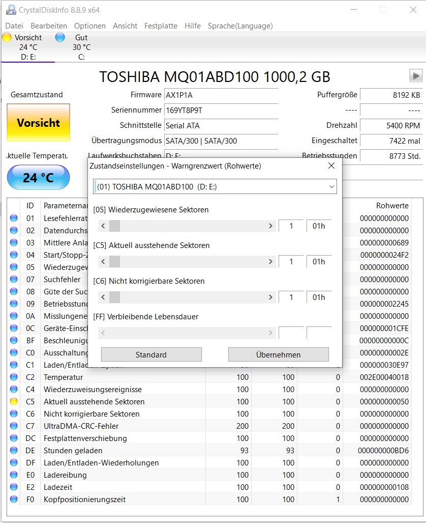Click the Eingeschaltet value 7422 mal
Viewport: 426px width, 523px height.
click(x=391, y=141)
